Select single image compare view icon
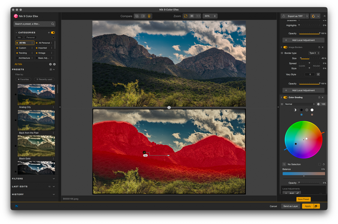338x224 pixels. [136, 16]
